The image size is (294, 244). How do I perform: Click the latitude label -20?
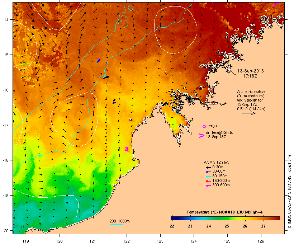point(5,230)
